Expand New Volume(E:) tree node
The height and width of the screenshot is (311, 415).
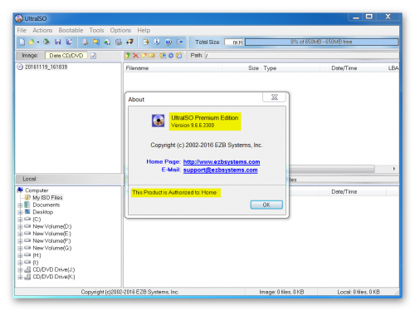[x=20, y=234]
